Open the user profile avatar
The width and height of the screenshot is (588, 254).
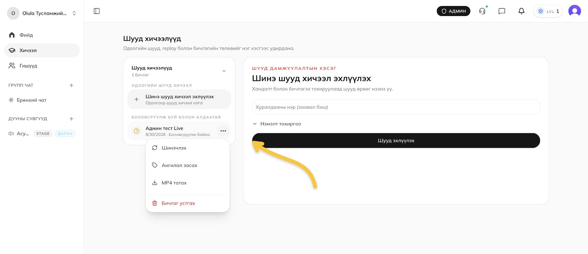point(575,11)
